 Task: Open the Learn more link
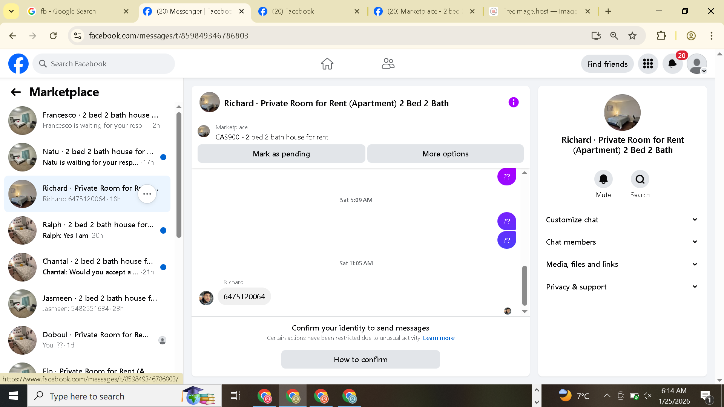point(439,338)
